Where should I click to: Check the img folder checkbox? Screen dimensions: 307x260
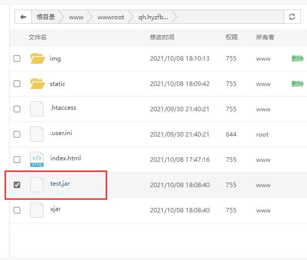click(x=17, y=58)
